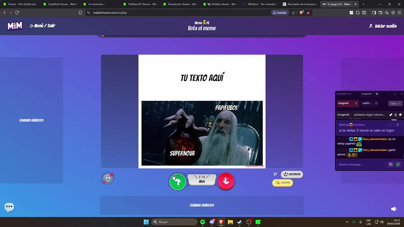Screen dimensions: 404x227
Task: Open the Windows Start menu
Action: (146, 222)
